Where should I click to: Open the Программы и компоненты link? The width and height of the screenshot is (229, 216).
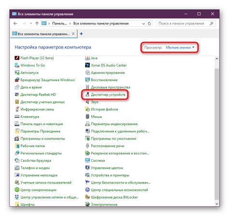[43, 139]
